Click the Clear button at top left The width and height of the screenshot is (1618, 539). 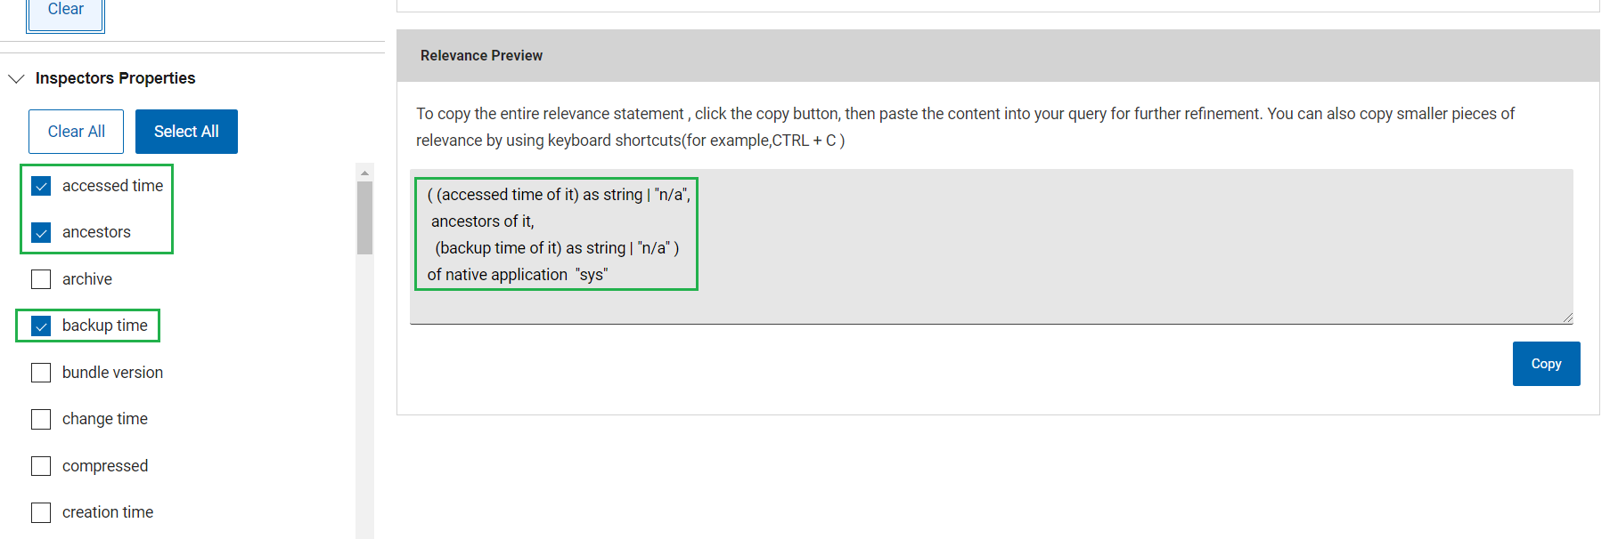click(x=66, y=11)
